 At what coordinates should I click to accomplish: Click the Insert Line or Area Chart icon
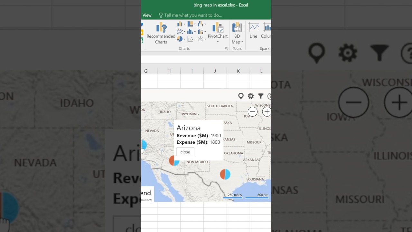click(180, 32)
